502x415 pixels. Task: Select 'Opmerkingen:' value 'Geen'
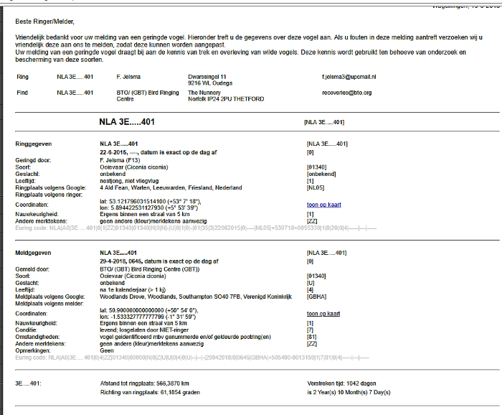pyautogui.click(x=107, y=351)
